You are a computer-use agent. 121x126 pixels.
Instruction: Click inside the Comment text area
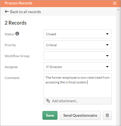click(x=77, y=86)
